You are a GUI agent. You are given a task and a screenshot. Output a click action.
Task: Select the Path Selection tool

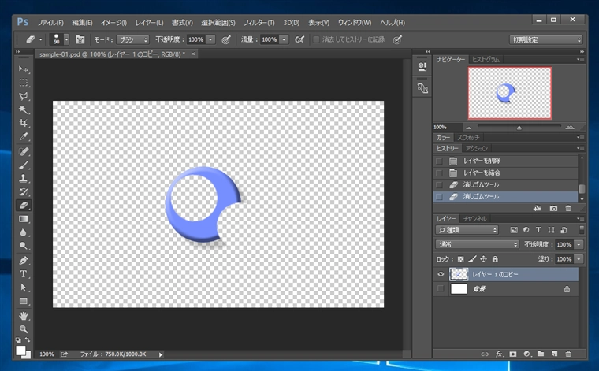tap(24, 288)
